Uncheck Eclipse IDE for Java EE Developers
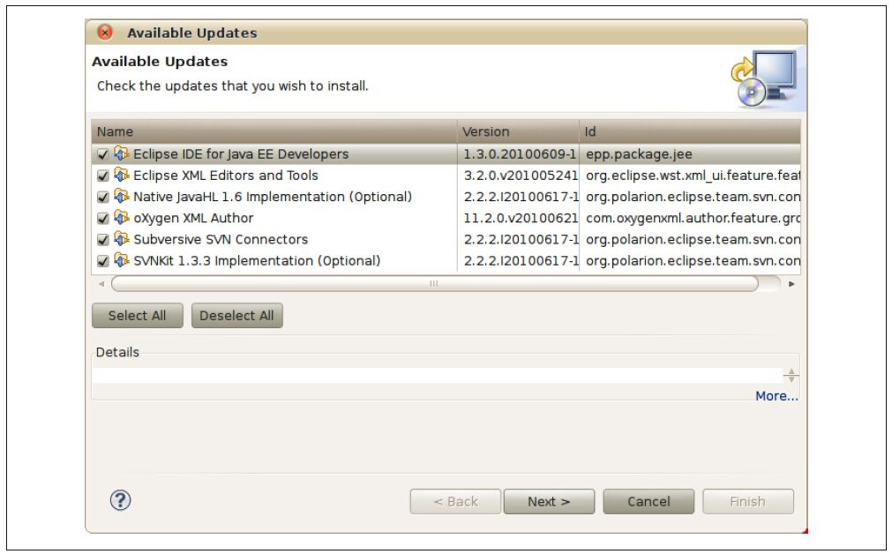892x554 pixels. 103,154
